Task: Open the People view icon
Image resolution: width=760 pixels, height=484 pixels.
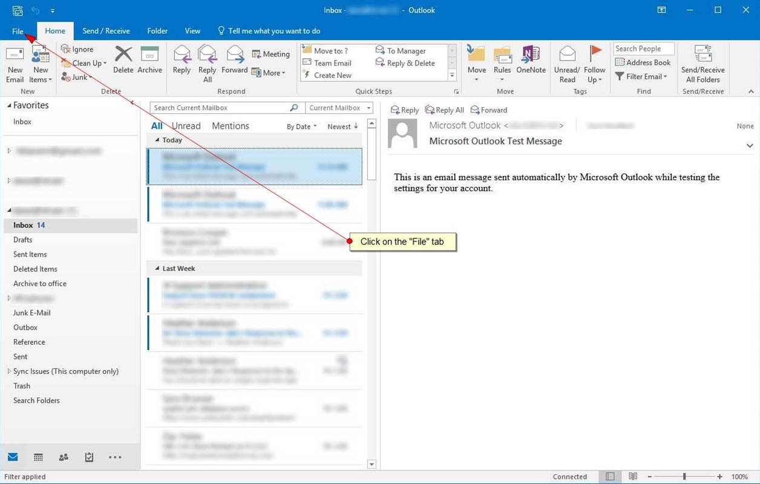Action: click(64, 457)
